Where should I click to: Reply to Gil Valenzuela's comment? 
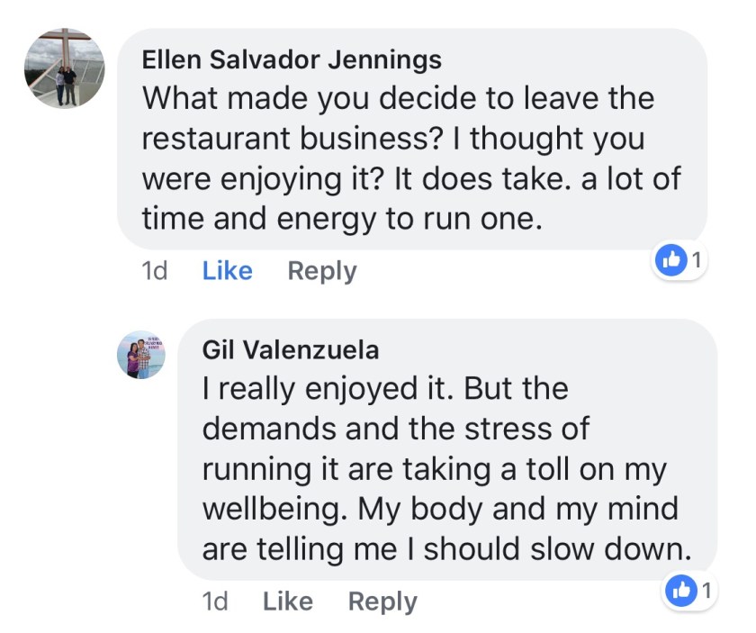pos(382,601)
